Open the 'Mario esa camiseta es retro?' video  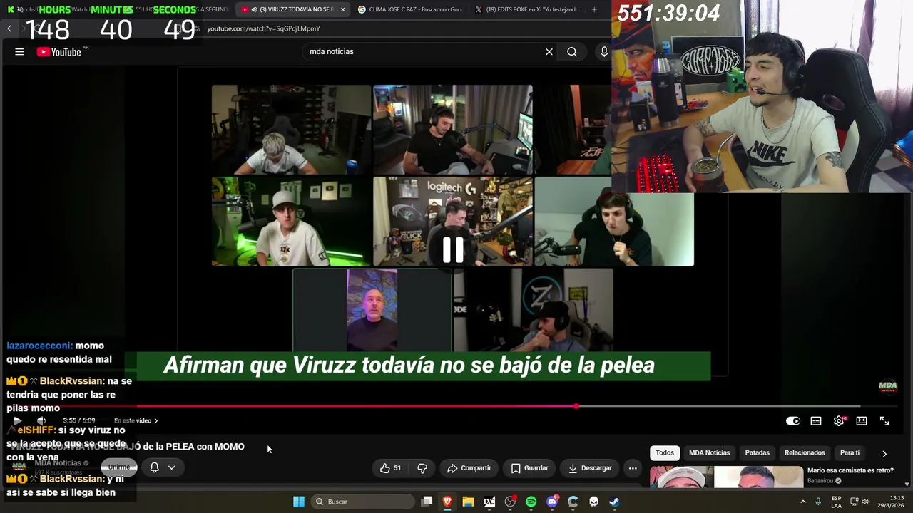click(850, 470)
